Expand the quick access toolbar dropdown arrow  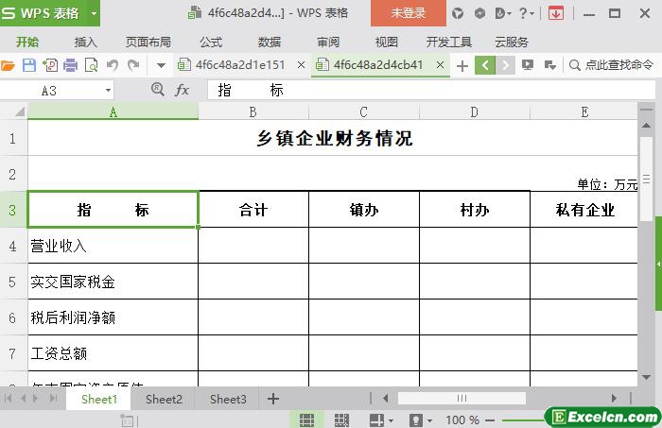click(161, 65)
